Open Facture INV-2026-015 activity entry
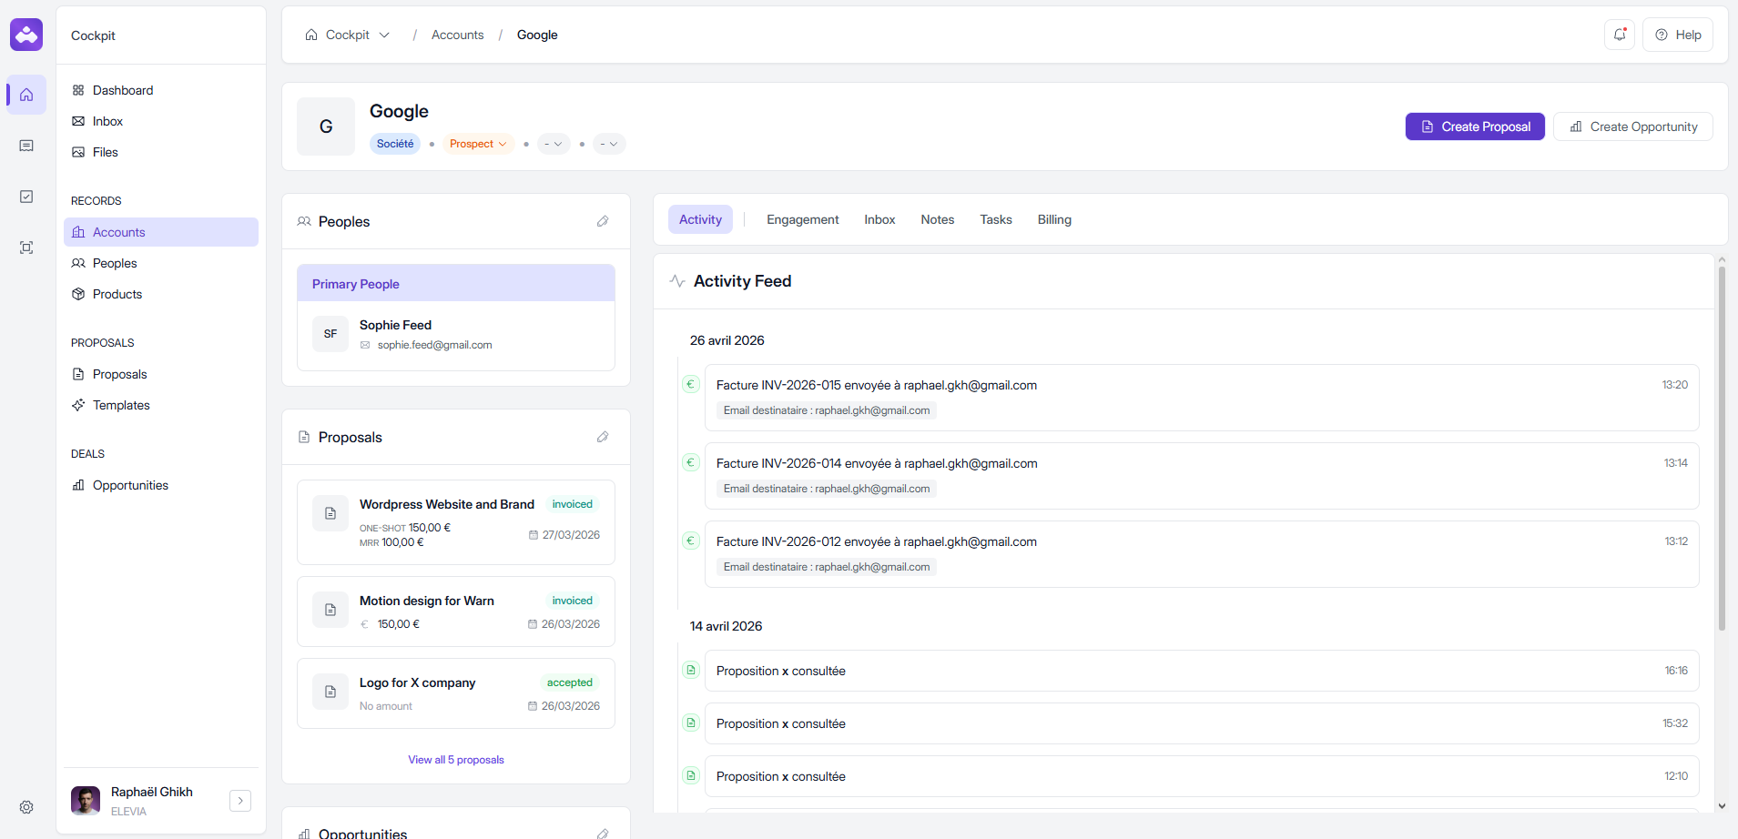The width and height of the screenshot is (1738, 839). [1202, 398]
